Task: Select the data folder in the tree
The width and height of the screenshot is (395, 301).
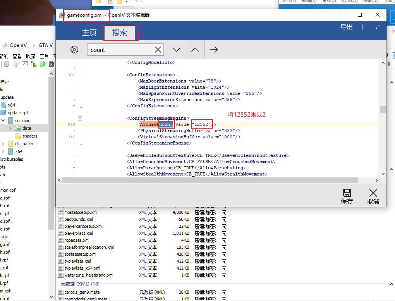Action: point(27,128)
